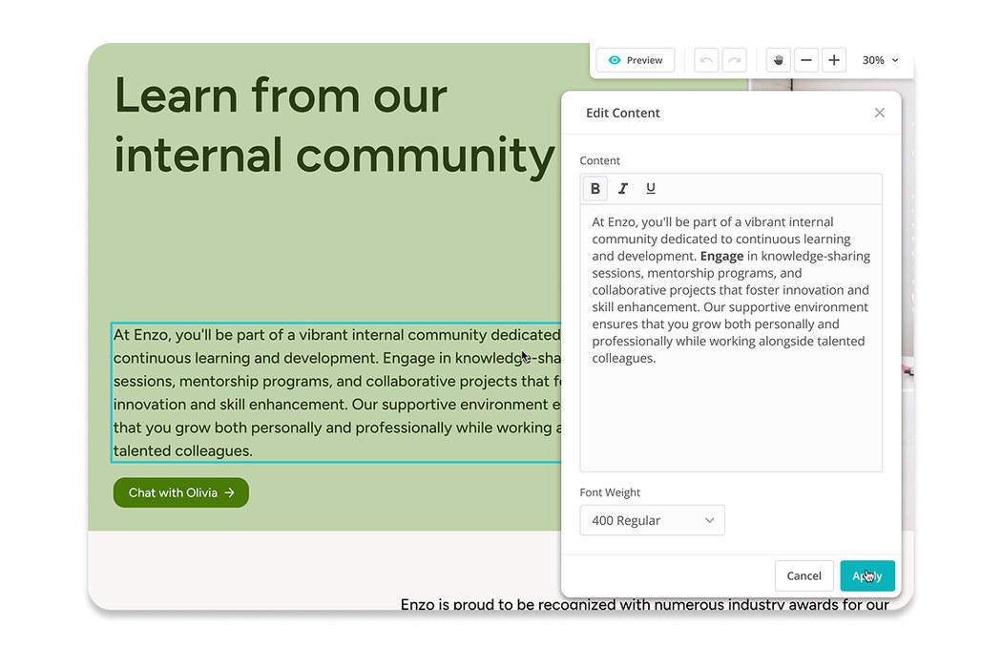Toggle bold formatting
The image size is (1002, 668).
595,189
